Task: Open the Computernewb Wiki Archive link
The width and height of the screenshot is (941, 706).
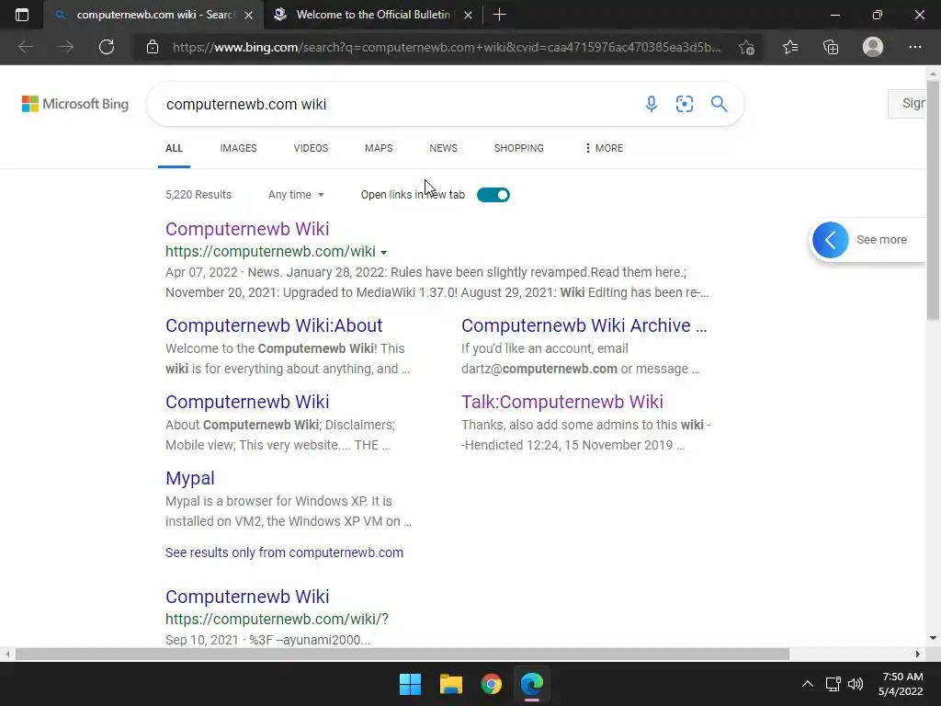Action: coord(584,325)
